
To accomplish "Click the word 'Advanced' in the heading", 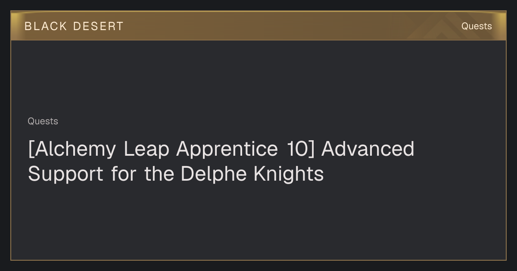I will 368,149.
